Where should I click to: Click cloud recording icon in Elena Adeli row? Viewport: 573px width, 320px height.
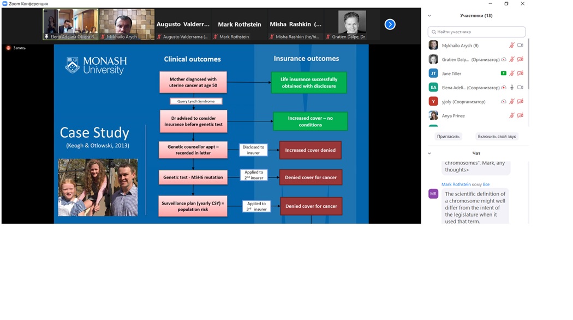(504, 88)
